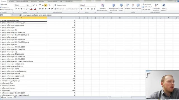Click increase indent icon
The image size is (179, 100).
[52, 9]
